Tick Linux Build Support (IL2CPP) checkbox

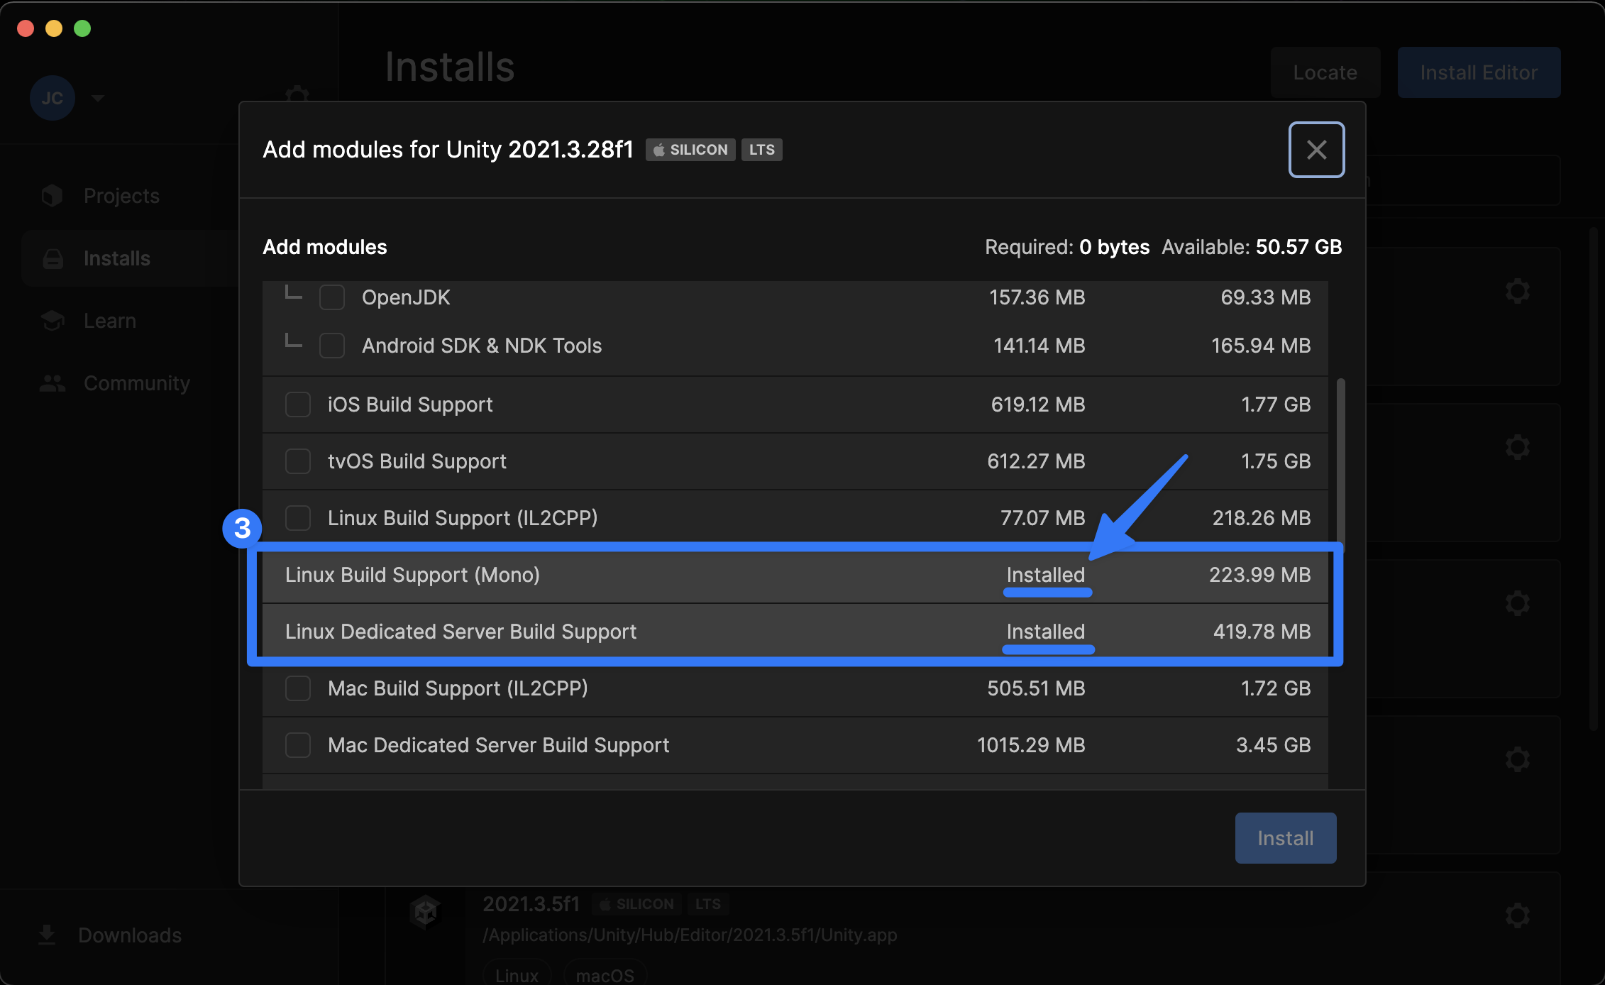298,518
